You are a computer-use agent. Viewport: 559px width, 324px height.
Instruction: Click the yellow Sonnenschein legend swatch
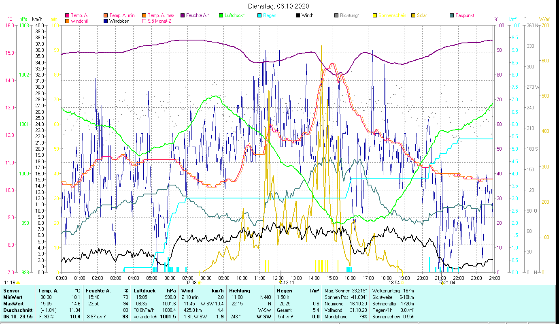pyautogui.click(x=375, y=15)
